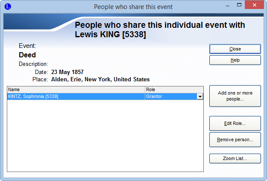This screenshot has height=181, width=267.
Task: Click the Role column header
Action: tap(174, 89)
